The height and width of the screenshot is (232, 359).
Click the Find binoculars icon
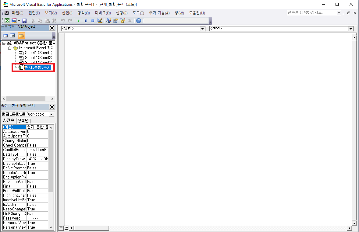point(54,21)
